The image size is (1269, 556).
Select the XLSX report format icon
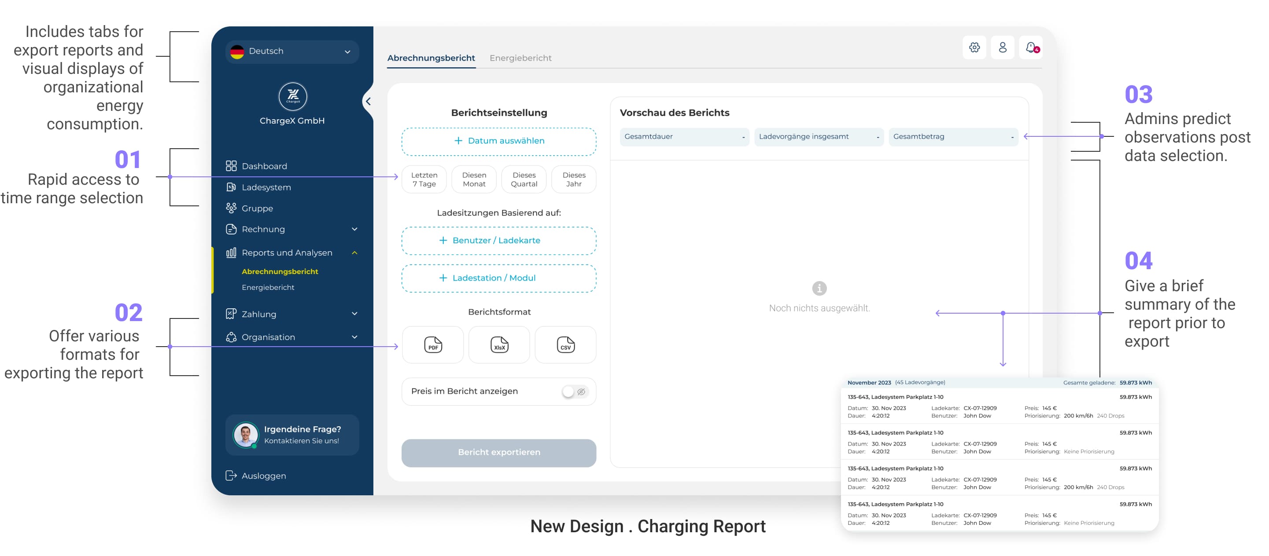click(499, 344)
